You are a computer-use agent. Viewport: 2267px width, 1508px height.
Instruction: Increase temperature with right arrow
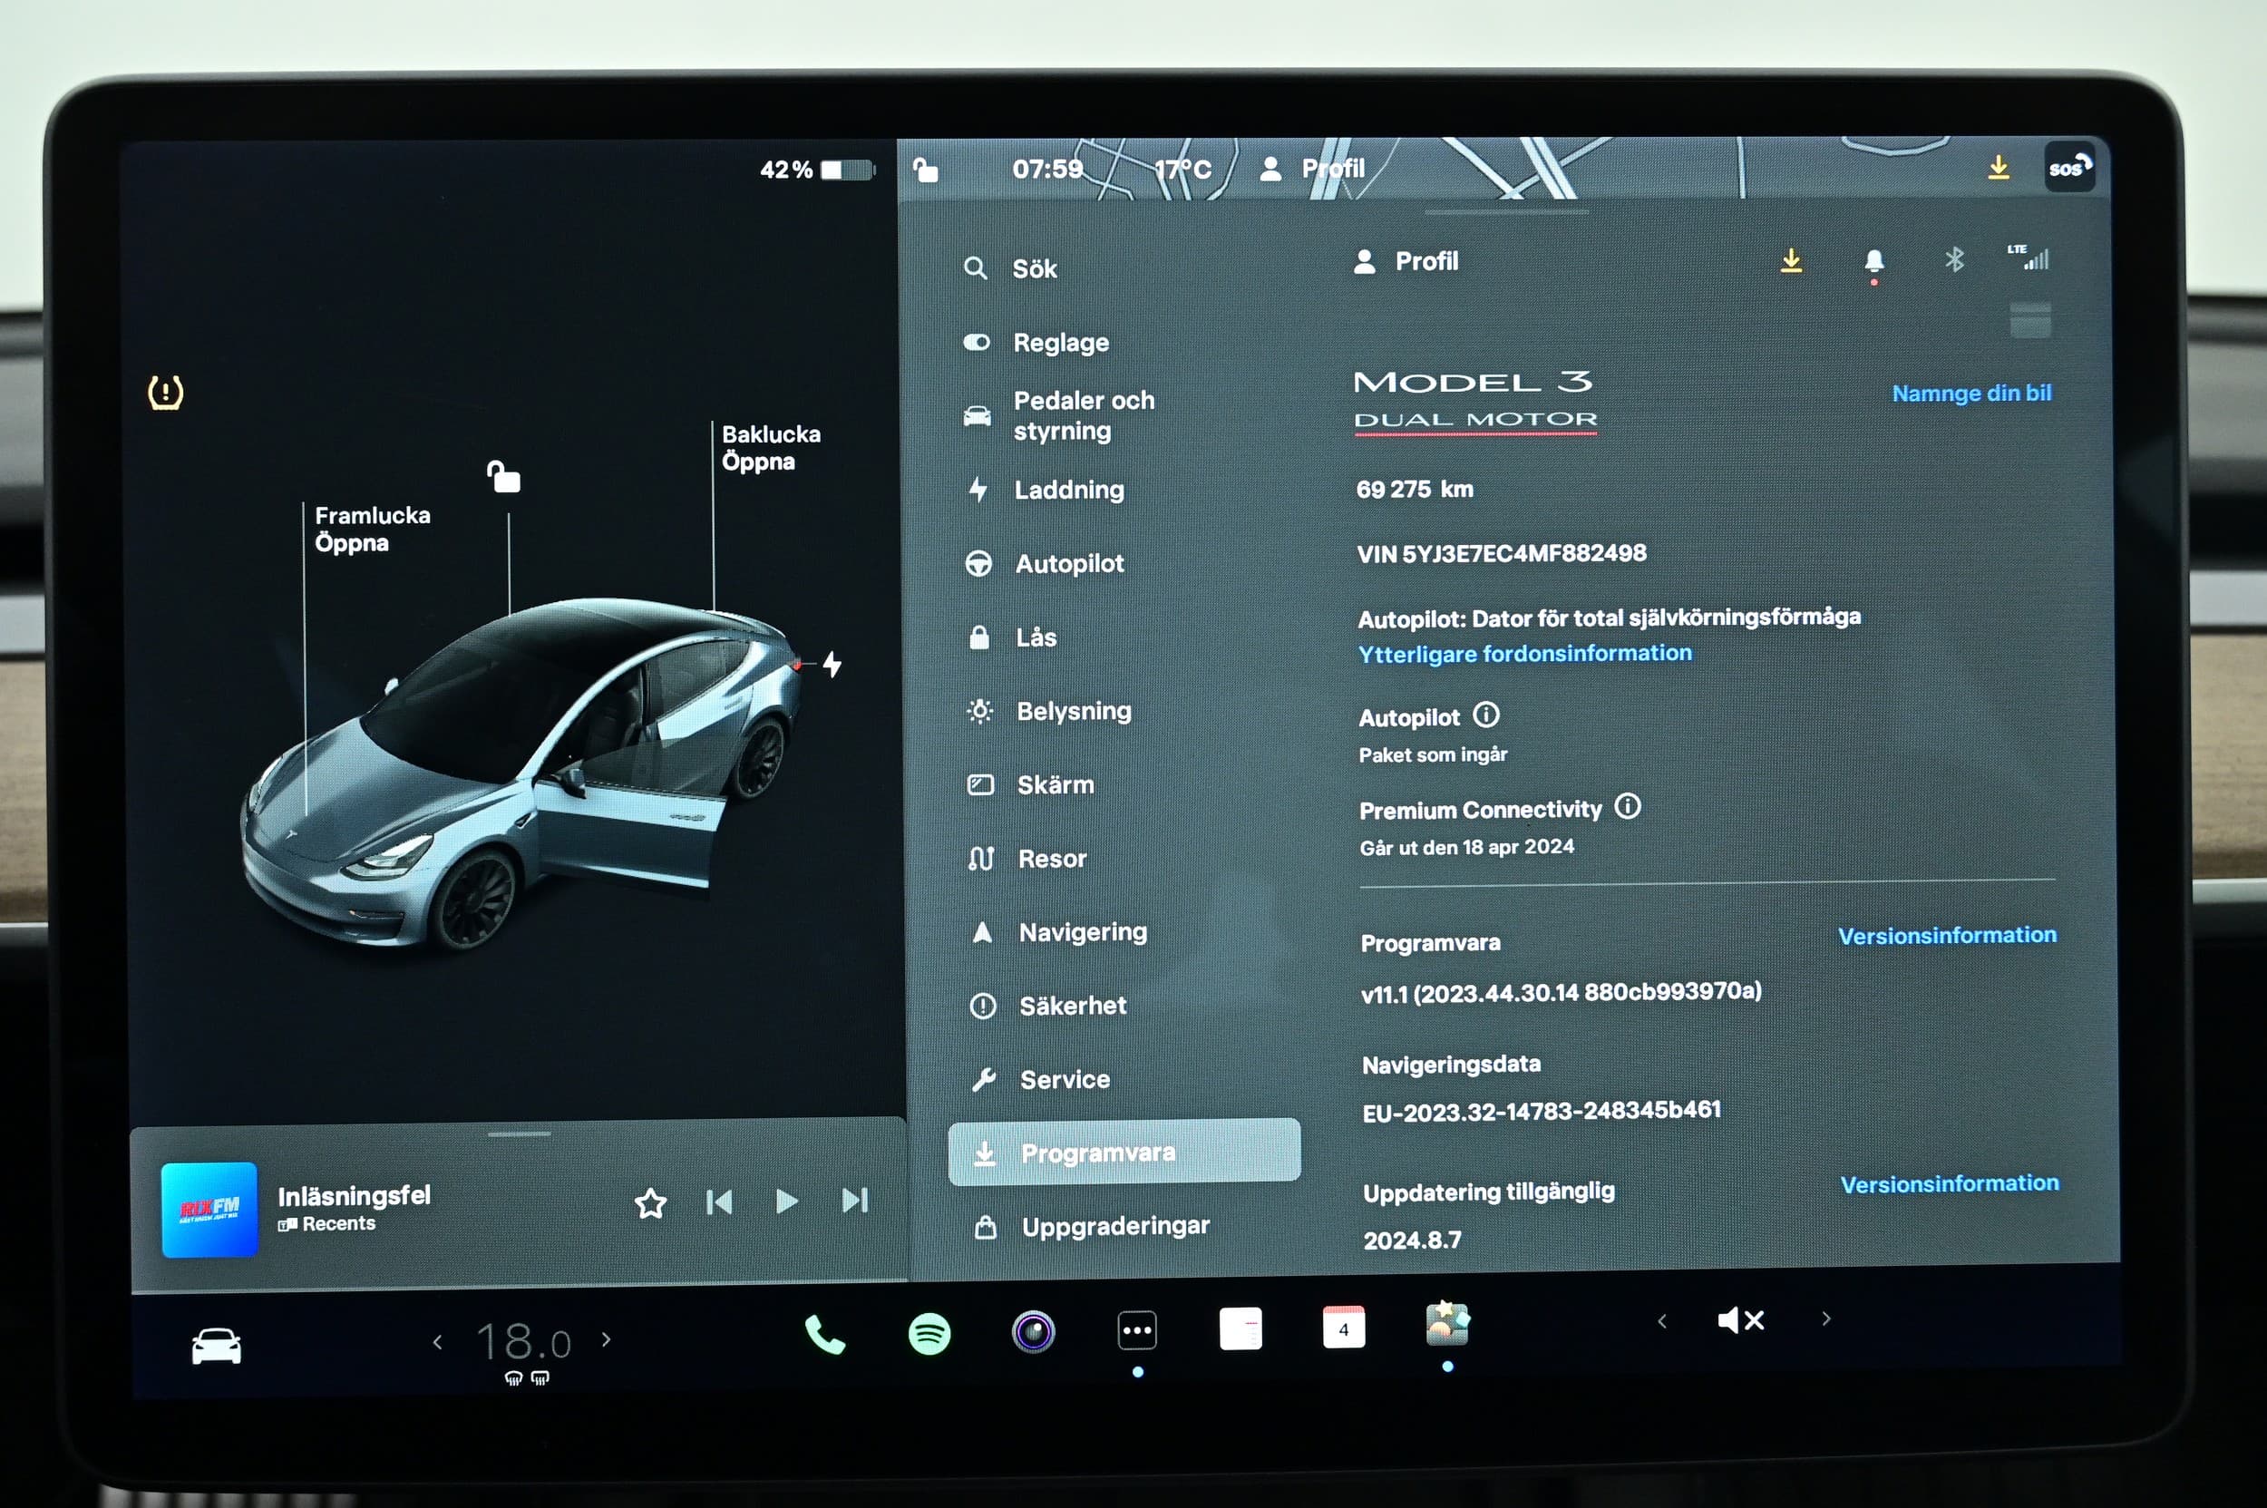[x=606, y=1338]
